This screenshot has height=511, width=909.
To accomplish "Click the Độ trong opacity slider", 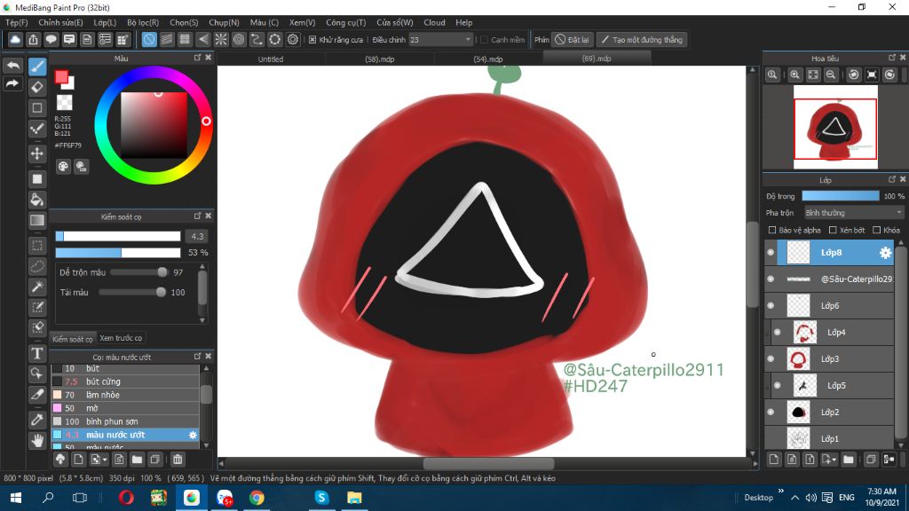I will click(841, 196).
